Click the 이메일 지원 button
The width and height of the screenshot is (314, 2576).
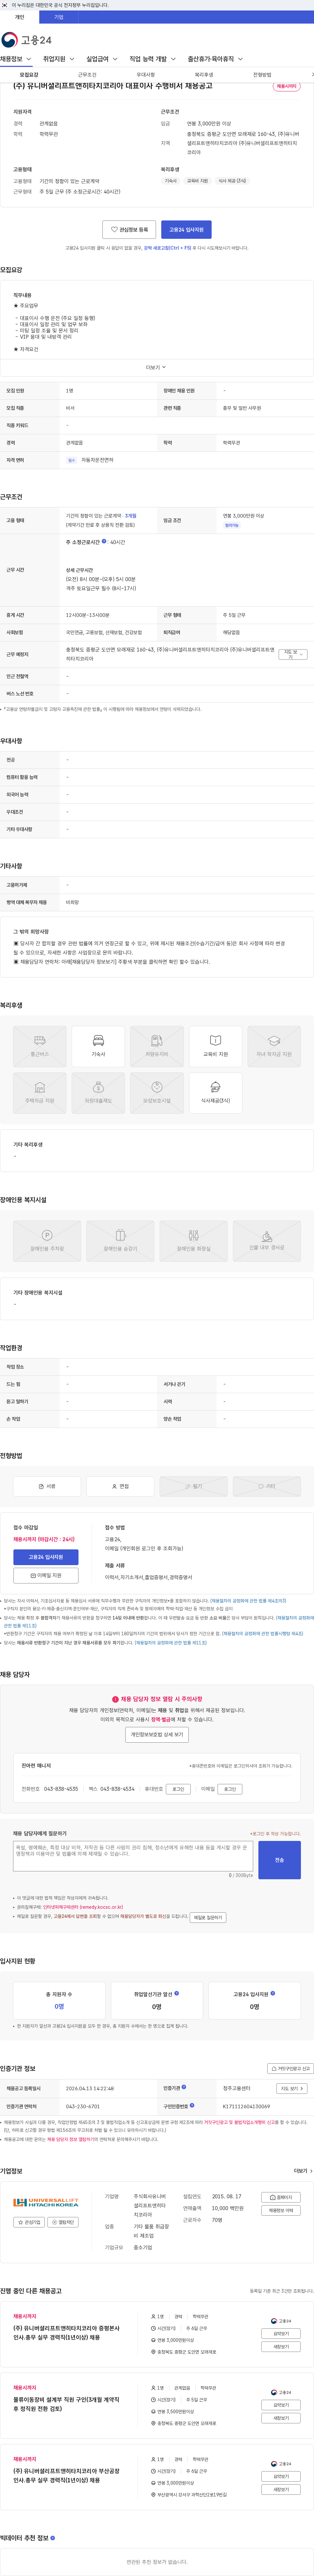point(46,1575)
